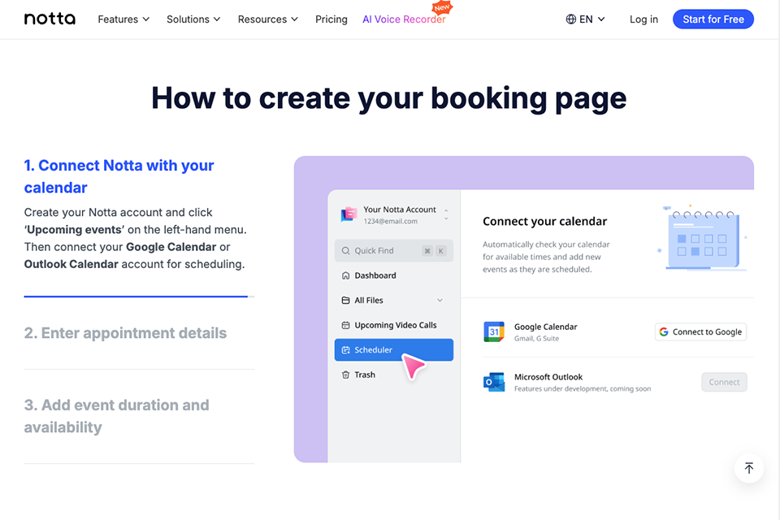Click the 'Gmail, G Suite' subtitle
The height and width of the screenshot is (520, 780).
click(x=536, y=339)
